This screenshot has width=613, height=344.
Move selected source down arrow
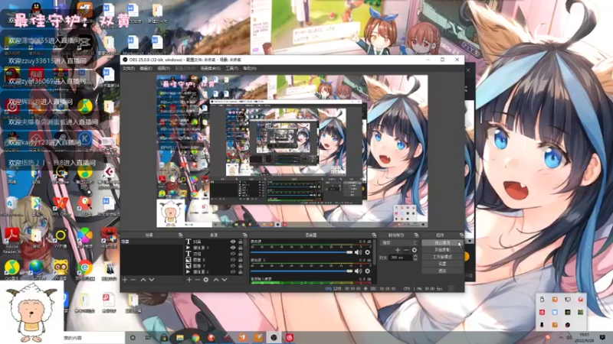(x=225, y=280)
